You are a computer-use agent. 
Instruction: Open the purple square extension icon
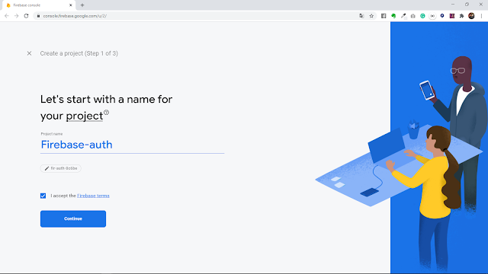(x=452, y=16)
